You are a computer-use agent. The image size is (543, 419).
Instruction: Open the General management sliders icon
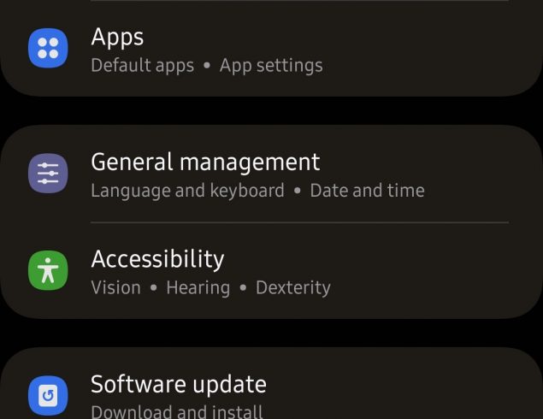point(48,174)
